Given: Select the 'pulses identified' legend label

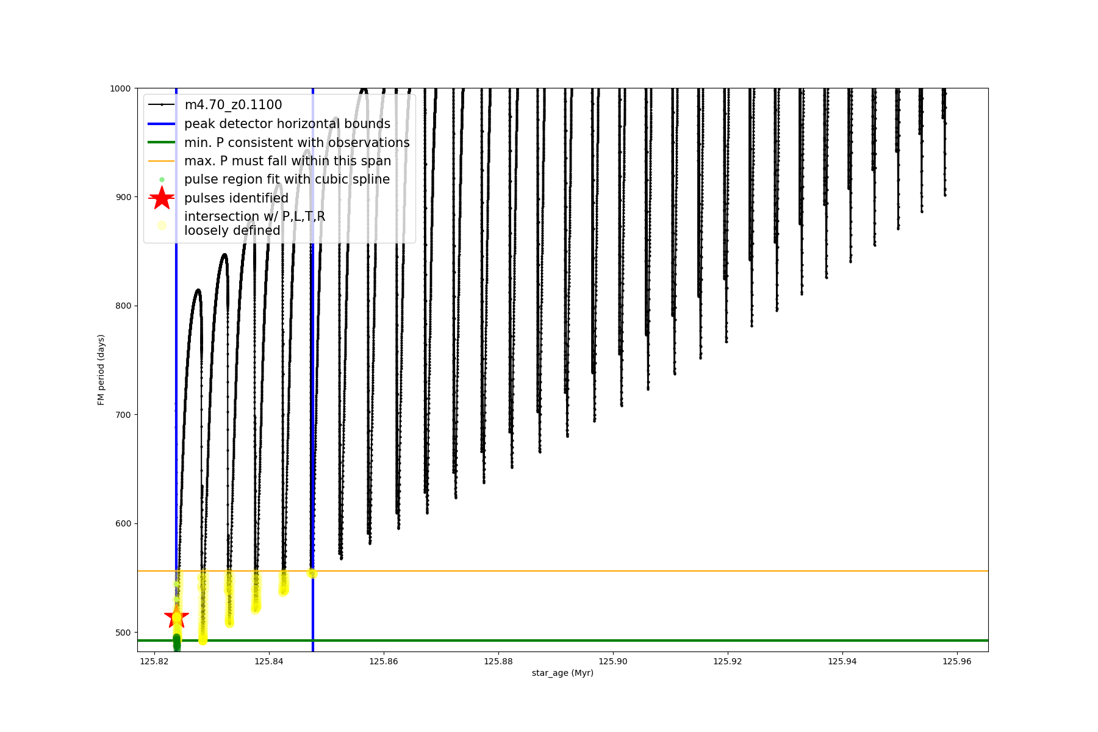Looking at the screenshot, I should [236, 198].
